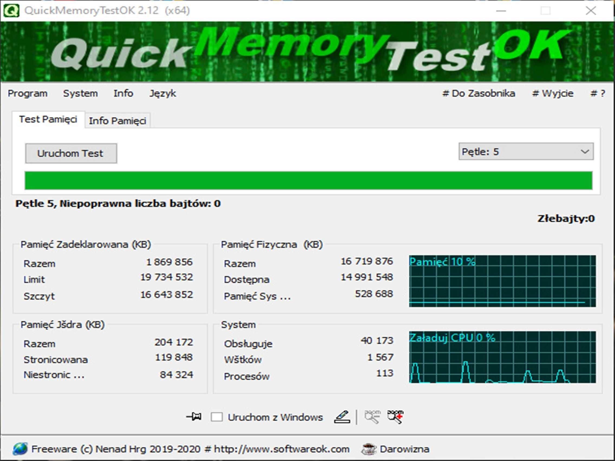Click the Pamięć Zadeklarowana (KB) group label
The image size is (615, 461).
point(86,245)
